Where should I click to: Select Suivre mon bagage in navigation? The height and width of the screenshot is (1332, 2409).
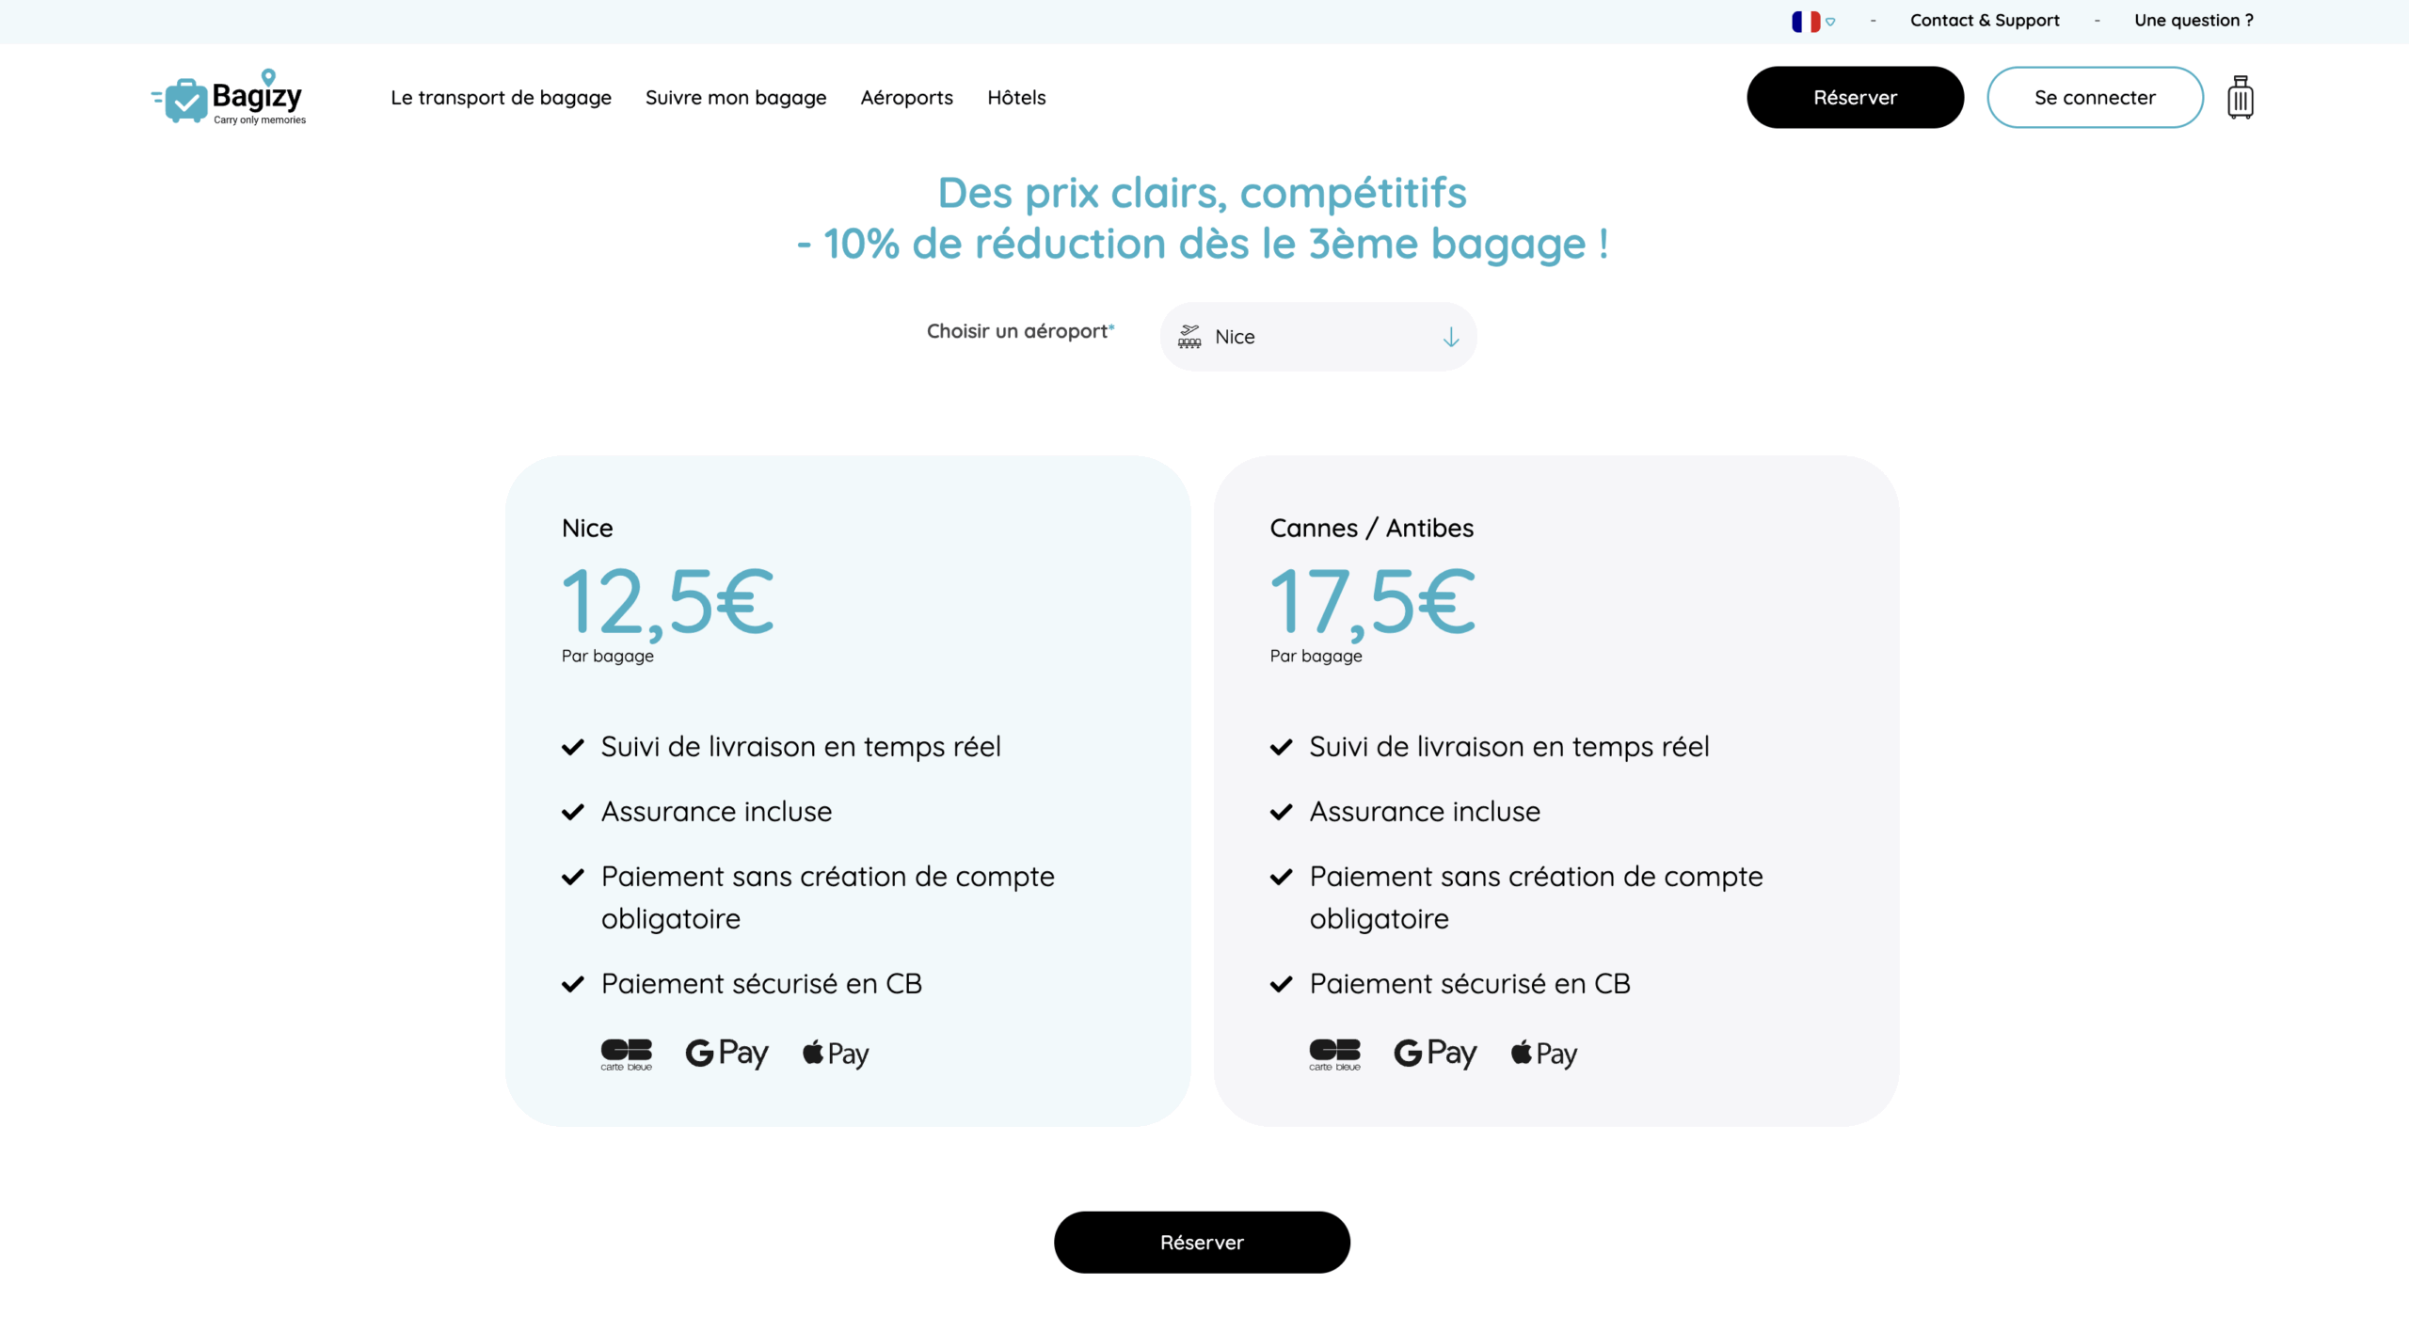click(x=736, y=97)
